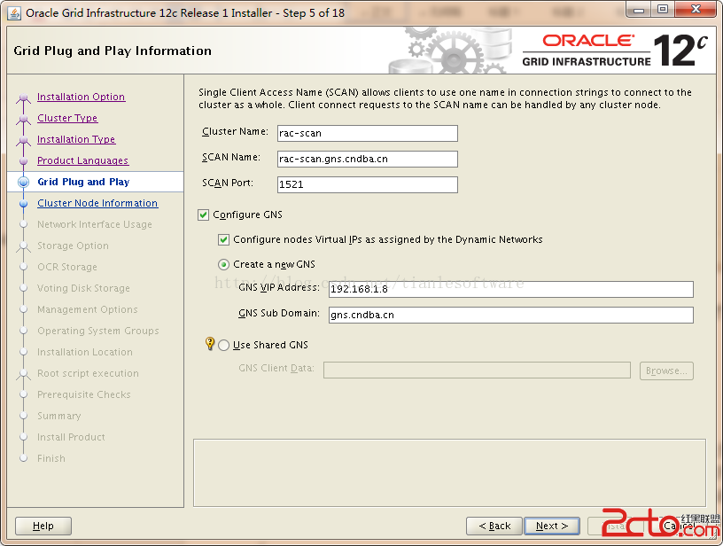The image size is (723, 546).
Task: Click the Management Options step text
Action: click(88, 309)
